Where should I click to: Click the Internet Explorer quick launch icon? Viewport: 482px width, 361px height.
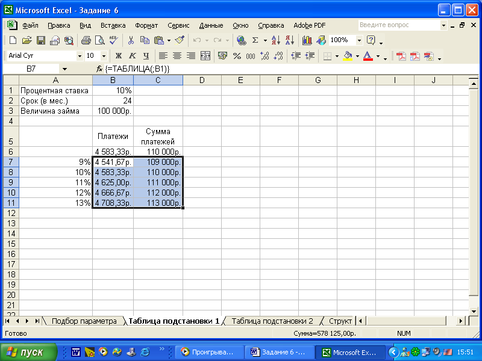(145, 352)
